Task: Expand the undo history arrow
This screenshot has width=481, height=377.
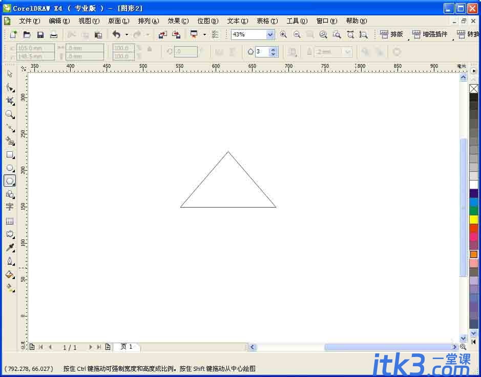Action: pos(127,35)
